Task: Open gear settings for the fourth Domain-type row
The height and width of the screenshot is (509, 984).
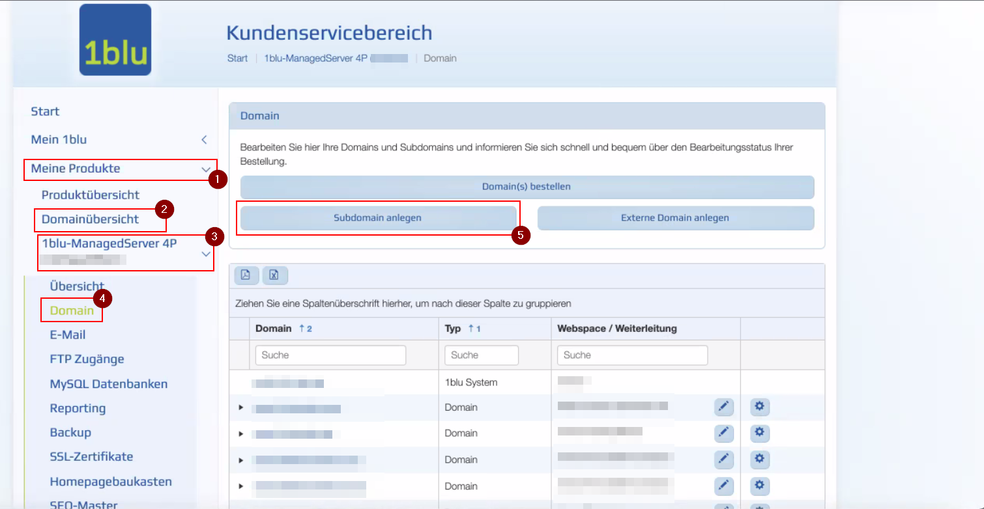Action: point(760,486)
